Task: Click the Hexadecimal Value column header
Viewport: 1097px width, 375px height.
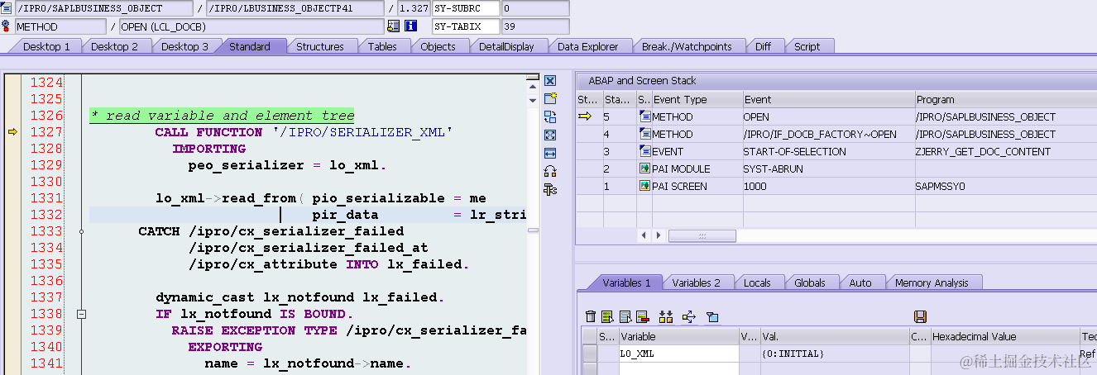Action: click(1005, 337)
